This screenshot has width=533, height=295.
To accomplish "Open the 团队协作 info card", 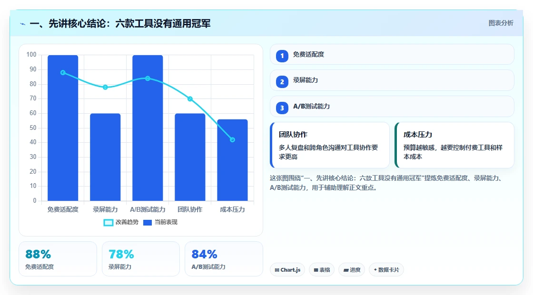I will point(330,145).
